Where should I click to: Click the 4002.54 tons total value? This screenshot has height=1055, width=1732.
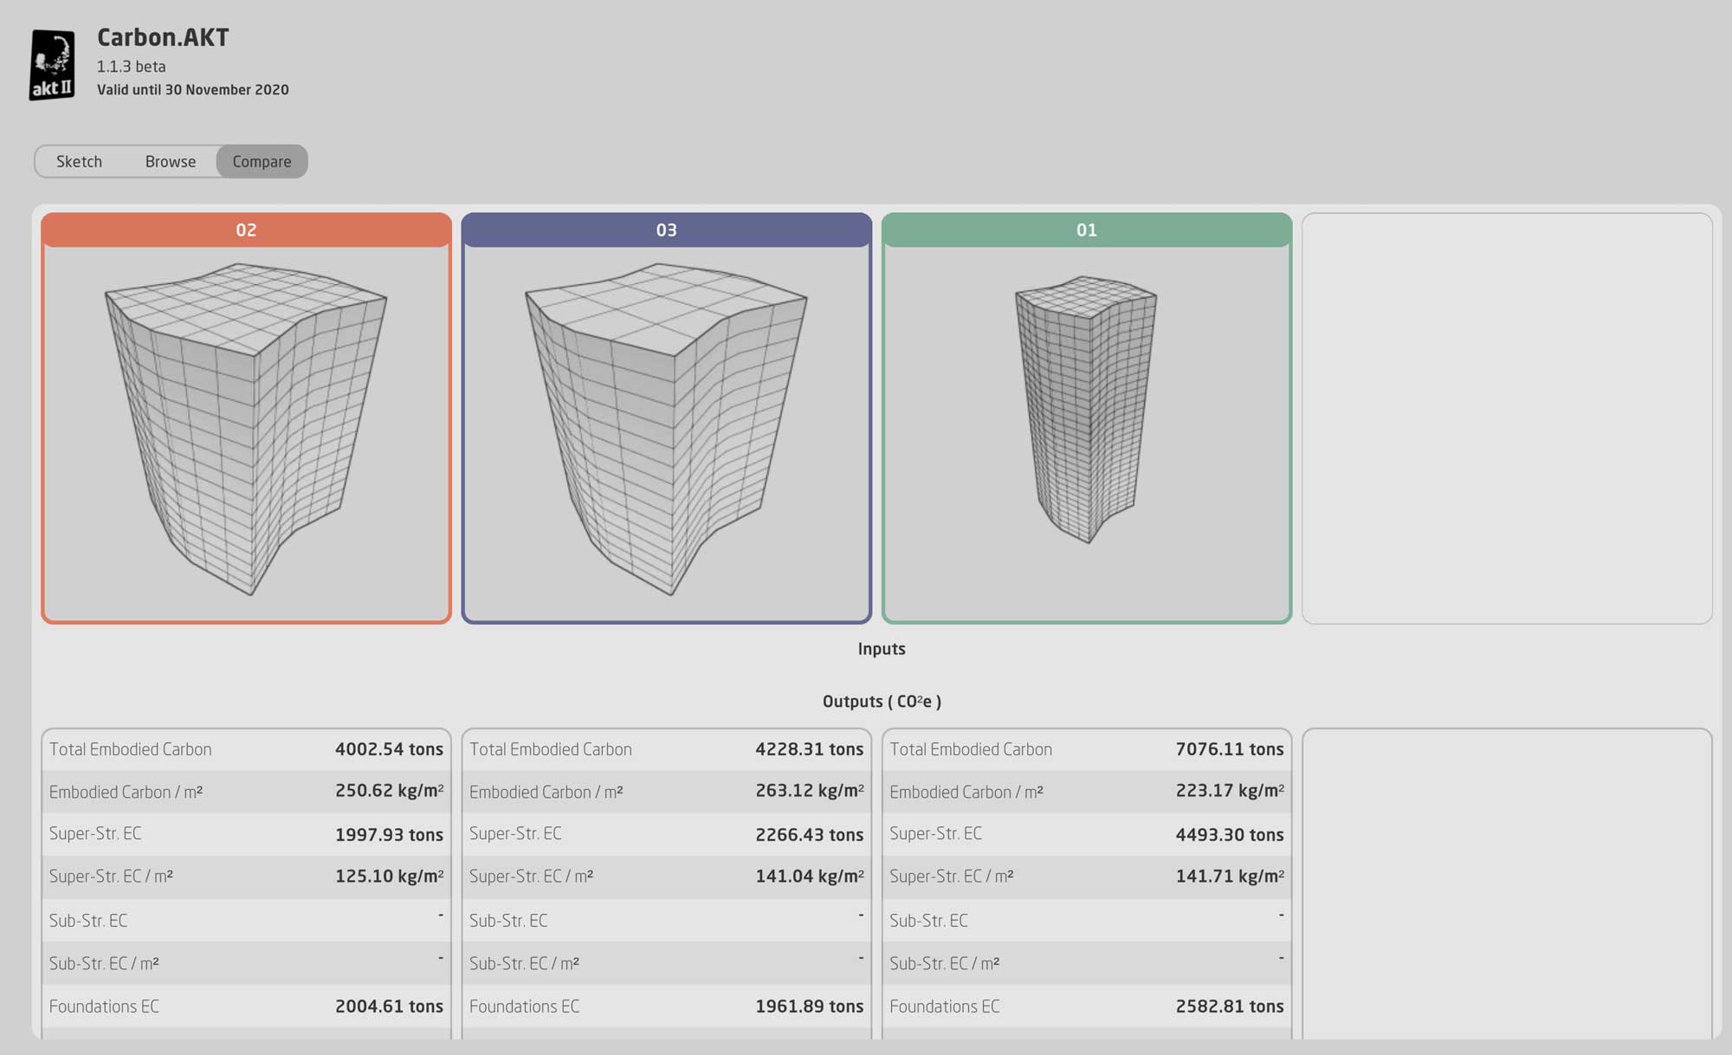tap(389, 749)
